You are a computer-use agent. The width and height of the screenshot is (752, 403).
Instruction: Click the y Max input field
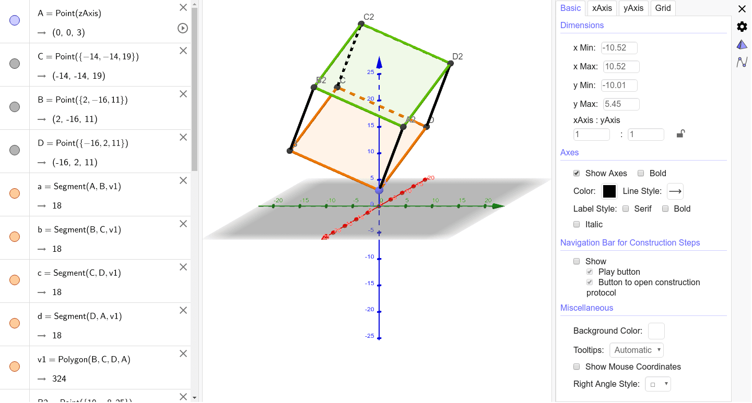click(621, 104)
